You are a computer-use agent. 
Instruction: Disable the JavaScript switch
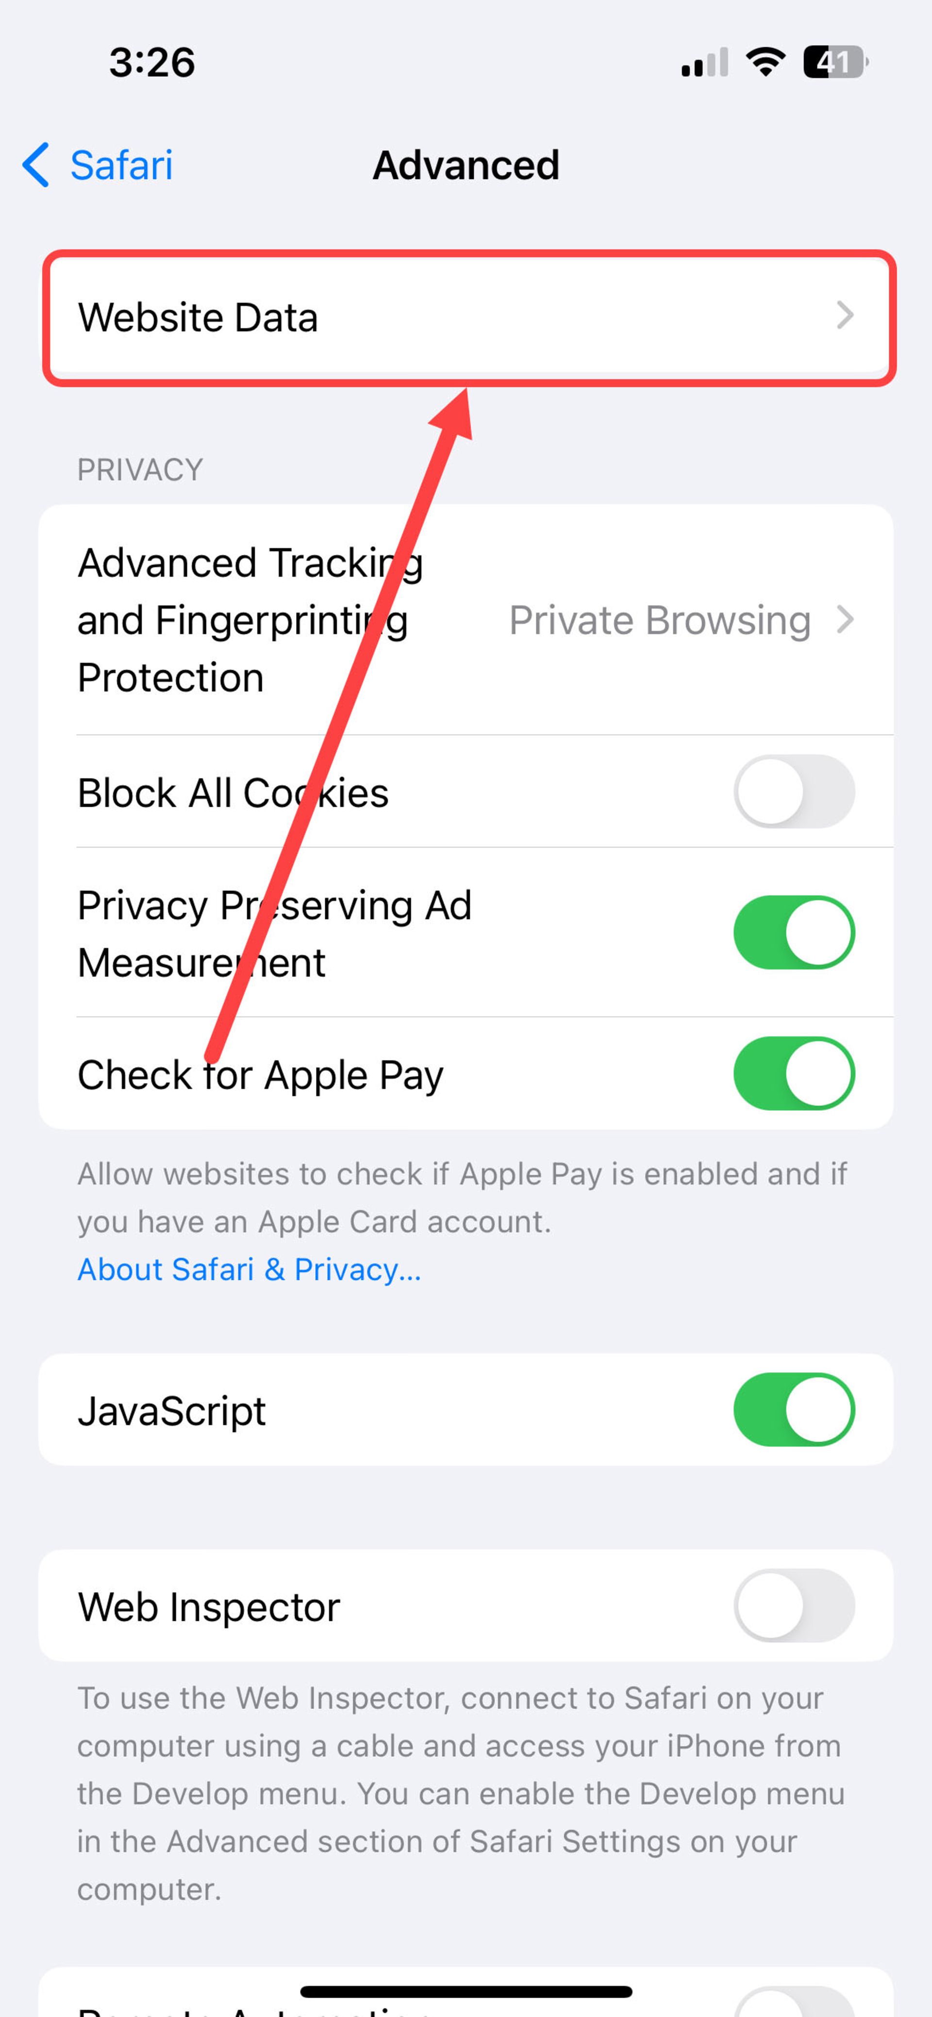coord(794,1409)
